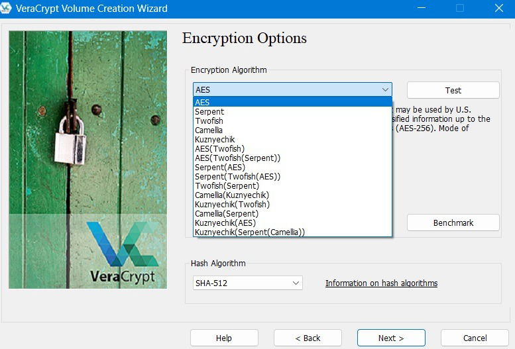Choose Serpent in the dropdown list
Screen dimensions: 515x349
[x=292, y=112]
